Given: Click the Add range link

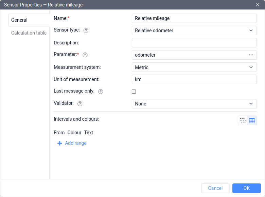Looking at the screenshot, I should pyautogui.click(x=76, y=143).
